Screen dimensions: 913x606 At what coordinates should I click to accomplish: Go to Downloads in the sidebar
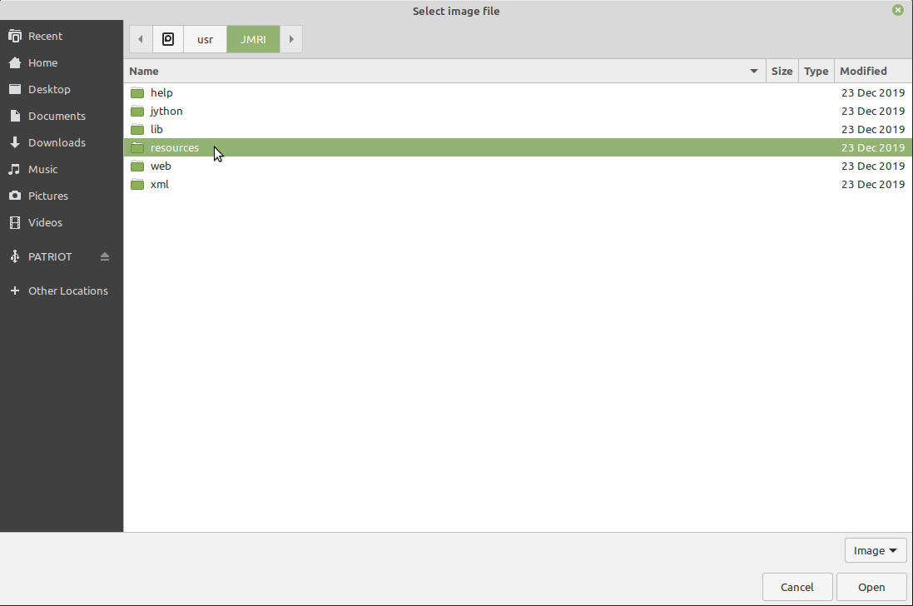(x=57, y=143)
